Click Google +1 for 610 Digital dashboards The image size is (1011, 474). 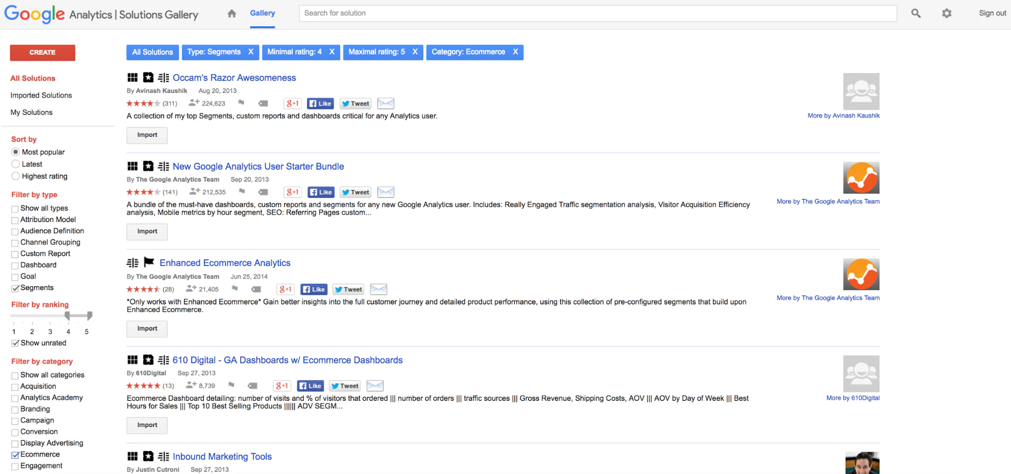pyautogui.click(x=282, y=386)
